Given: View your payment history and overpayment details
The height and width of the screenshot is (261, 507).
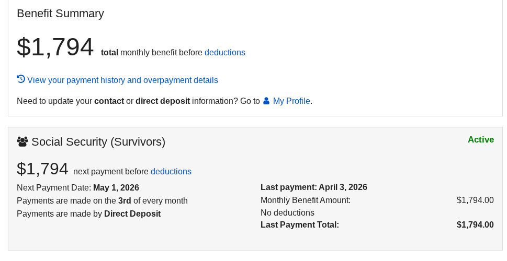Looking at the screenshot, I should click(122, 80).
